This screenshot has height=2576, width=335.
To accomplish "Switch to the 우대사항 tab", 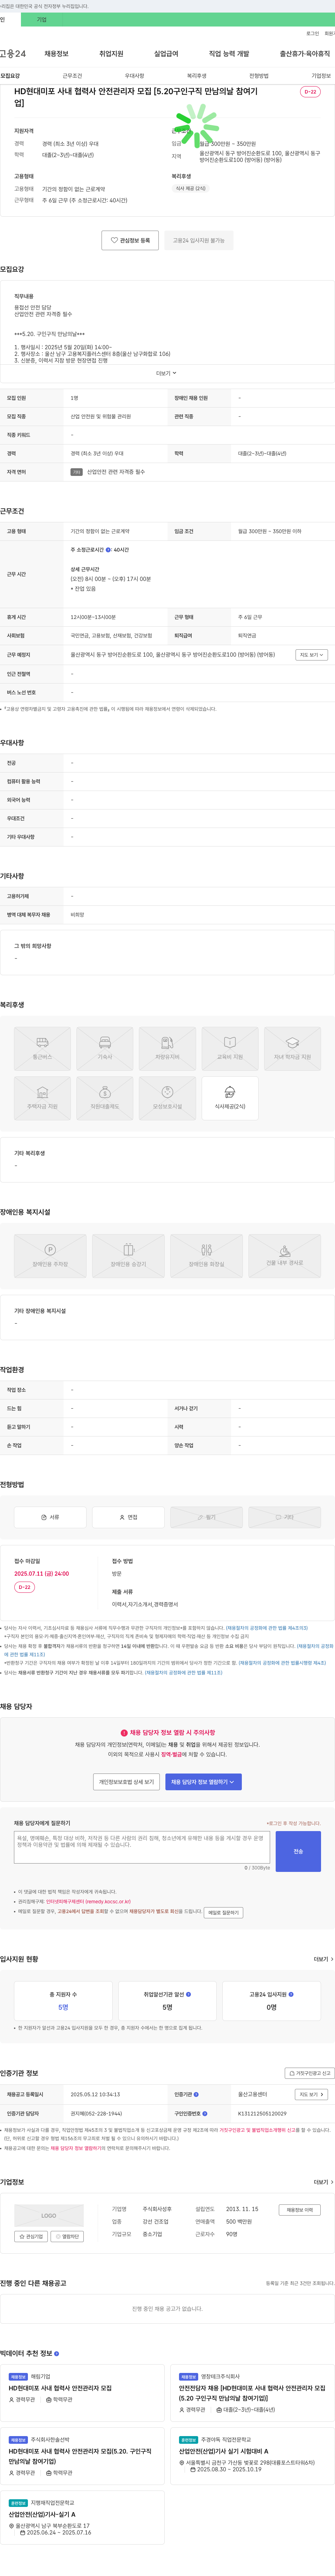I will [134, 76].
